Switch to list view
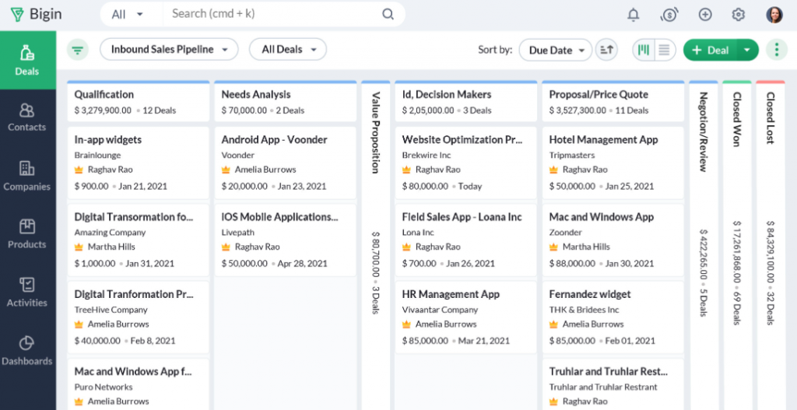The width and height of the screenshot is (797, 410). click(664, 50)
